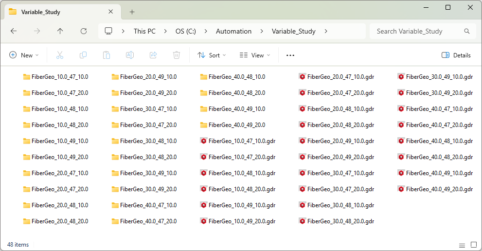Click the red gdr icon of FiberGeo_40.0_49_20.0.gdr
The height and width of the screenshot is (251, 482).
pos(401,189)
